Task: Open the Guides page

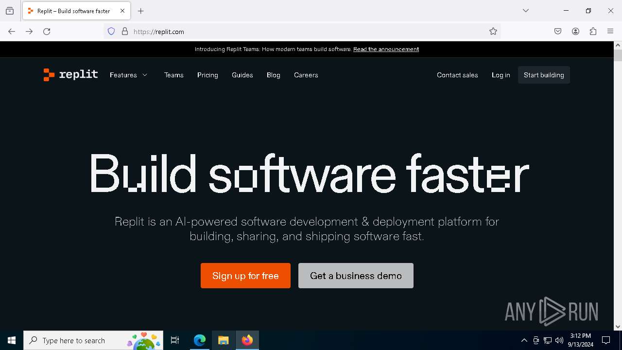Action: pyautogui.click(x=242, y=75)
